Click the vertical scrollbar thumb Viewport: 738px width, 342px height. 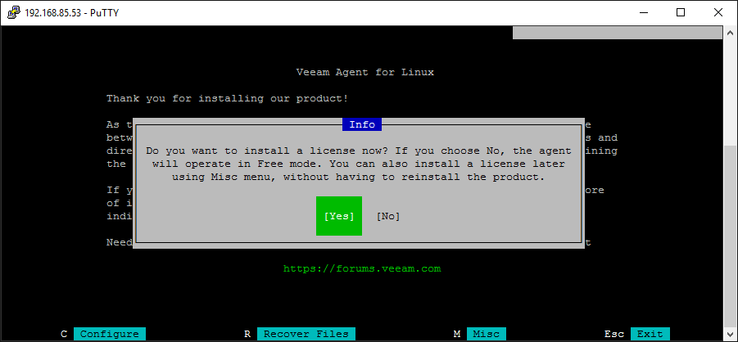click(730, 236)
